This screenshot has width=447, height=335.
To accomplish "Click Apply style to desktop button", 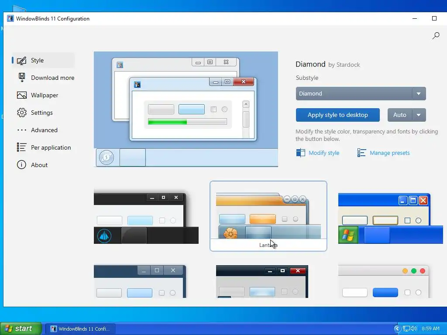I will pos(337,115).
